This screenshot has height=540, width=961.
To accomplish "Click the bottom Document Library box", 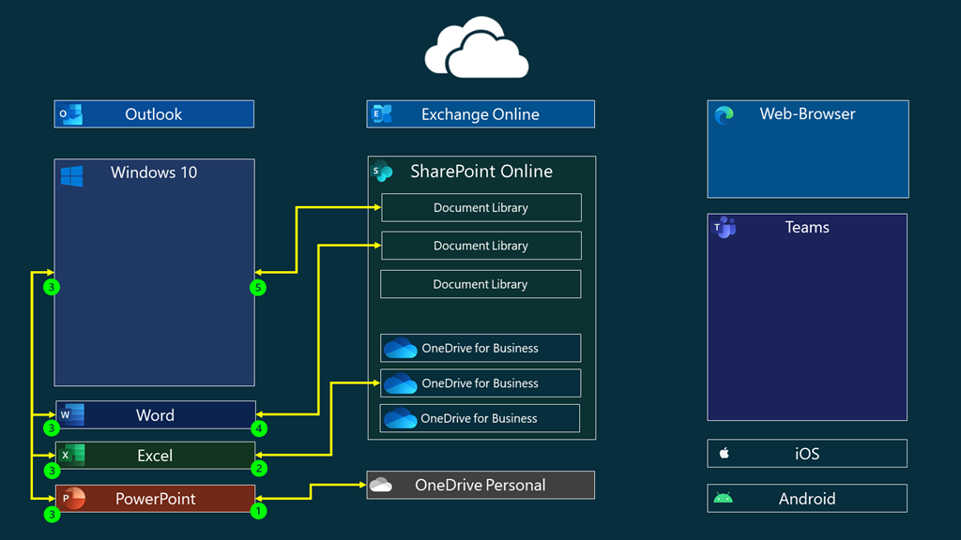I will point(480,284).
